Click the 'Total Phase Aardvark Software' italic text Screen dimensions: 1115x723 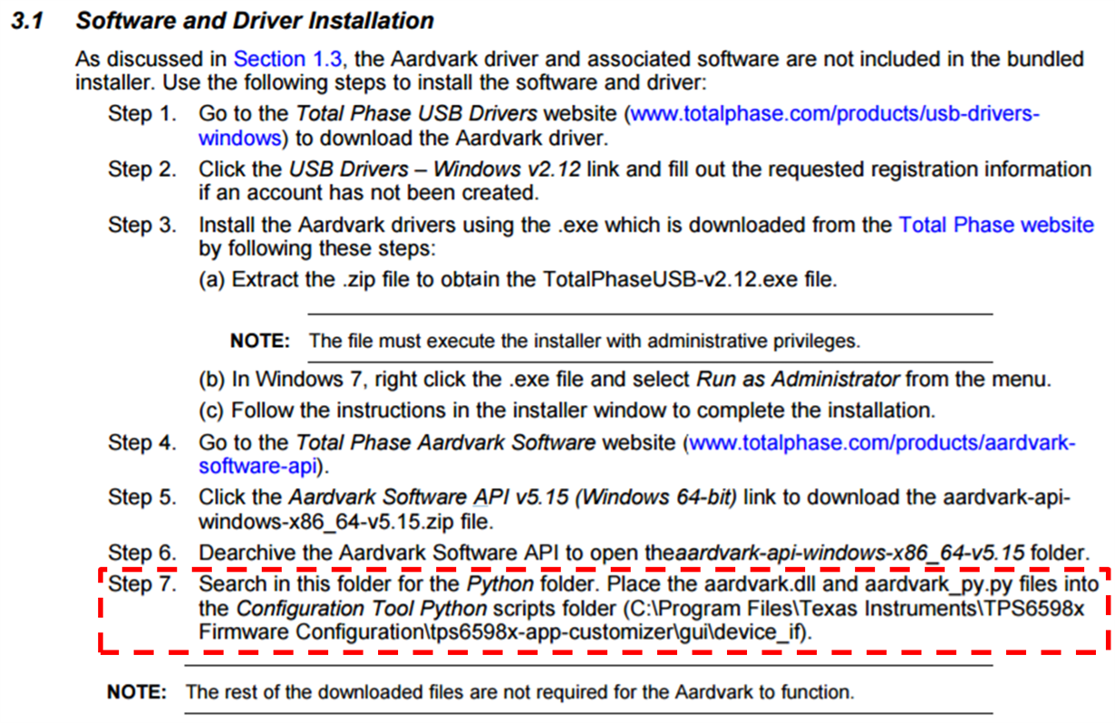click(445, 444)
